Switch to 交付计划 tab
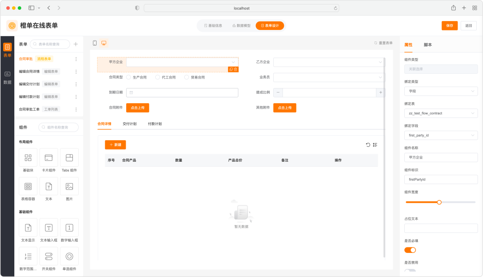483x277 pixels. coord(130,124)
